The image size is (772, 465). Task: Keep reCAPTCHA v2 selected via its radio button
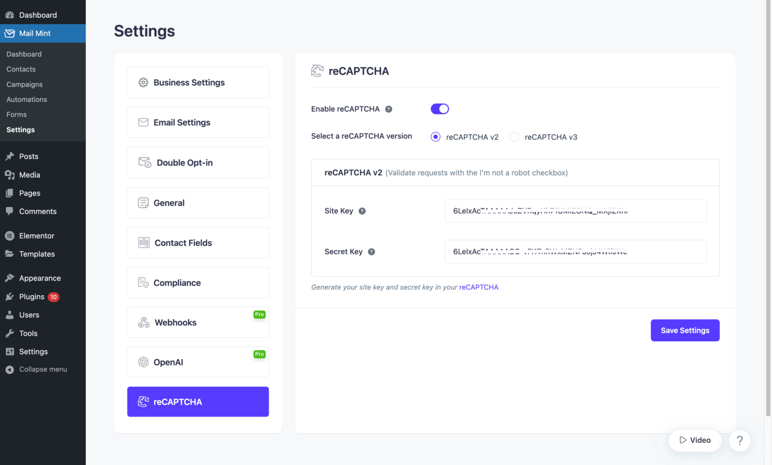(435, 136)
